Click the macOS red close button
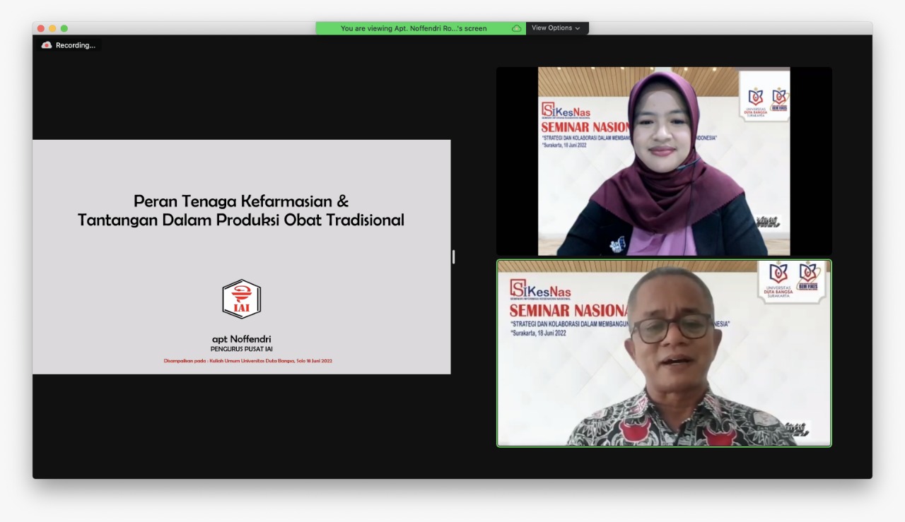 click(x=41, y=28)
